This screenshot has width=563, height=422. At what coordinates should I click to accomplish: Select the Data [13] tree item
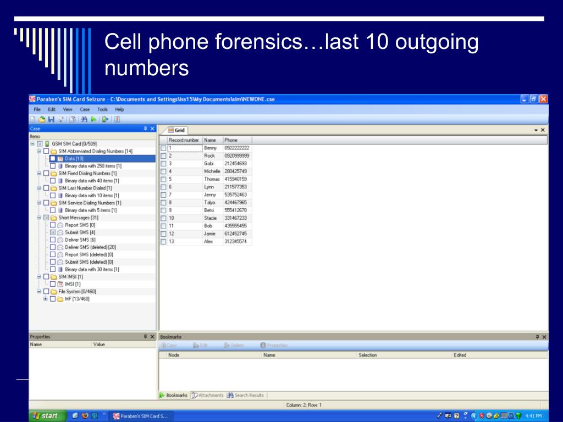click(x=74, y=159)
